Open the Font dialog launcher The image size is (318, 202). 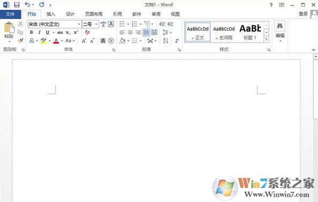tap(113, 50)
